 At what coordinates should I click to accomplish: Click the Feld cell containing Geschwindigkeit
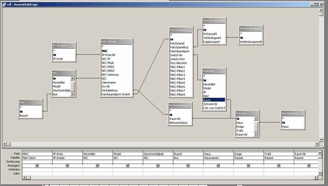pyautogui.click(x=158, y=154)
